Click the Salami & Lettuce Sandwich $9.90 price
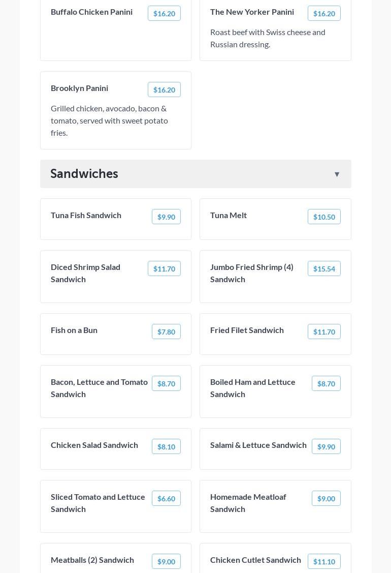The image size is (391, 573). pyautogui.click(x=326, y=447)
